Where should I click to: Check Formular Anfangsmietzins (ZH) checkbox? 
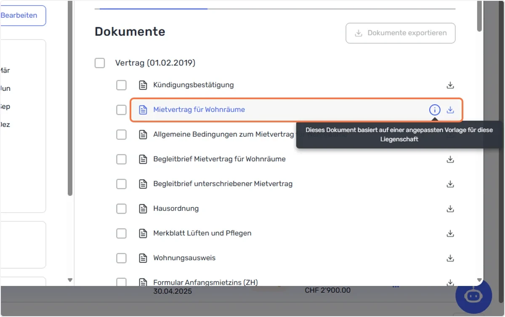click(121, 282)
